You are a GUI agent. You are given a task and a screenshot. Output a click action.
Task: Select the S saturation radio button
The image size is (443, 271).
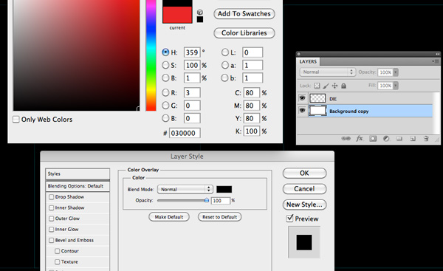pos(165,65)
